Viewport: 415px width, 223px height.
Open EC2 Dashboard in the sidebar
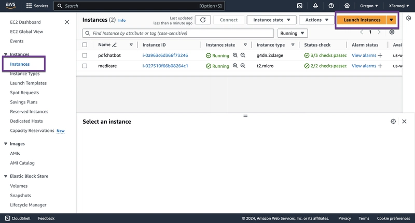(x=25, y=22)
